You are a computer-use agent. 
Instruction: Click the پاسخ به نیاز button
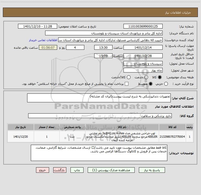tap(152, 170)
